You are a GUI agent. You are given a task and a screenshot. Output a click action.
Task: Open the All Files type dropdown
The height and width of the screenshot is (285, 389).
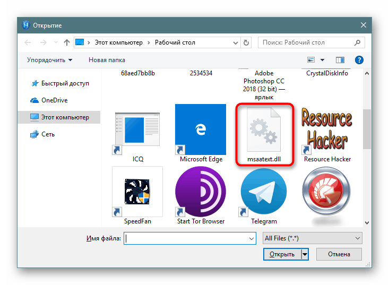click(x=313, y=238)
